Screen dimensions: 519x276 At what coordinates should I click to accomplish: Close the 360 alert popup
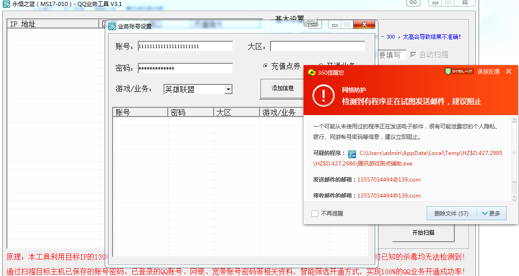coord(509,72)
